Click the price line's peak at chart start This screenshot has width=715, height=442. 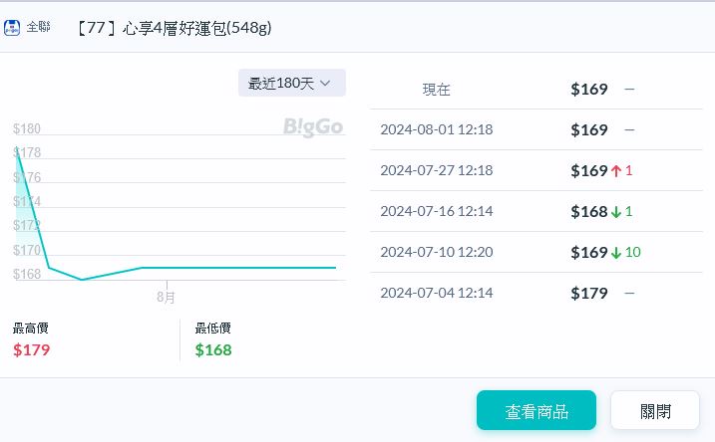17,149
